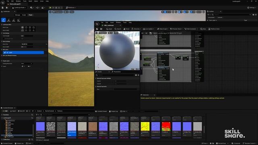
Task: Select the third brush type option
Action: (30, 27)
